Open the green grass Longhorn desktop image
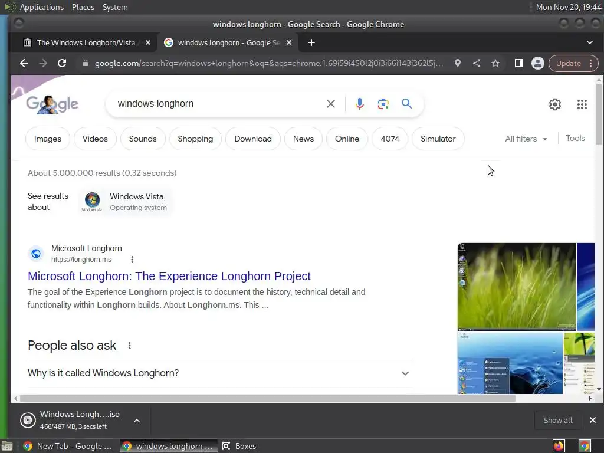 (x=517, y=287)
